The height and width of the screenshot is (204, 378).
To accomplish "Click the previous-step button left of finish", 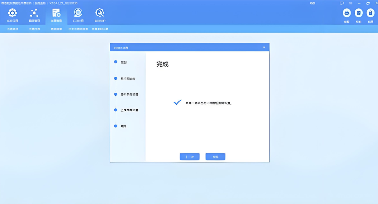I will (189, 157).
